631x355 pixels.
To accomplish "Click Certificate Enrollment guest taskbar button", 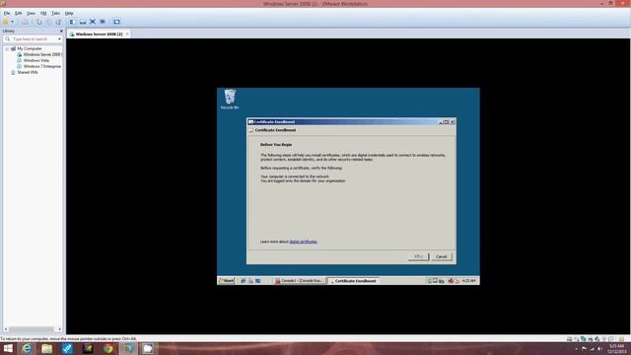I will [353, 281].
